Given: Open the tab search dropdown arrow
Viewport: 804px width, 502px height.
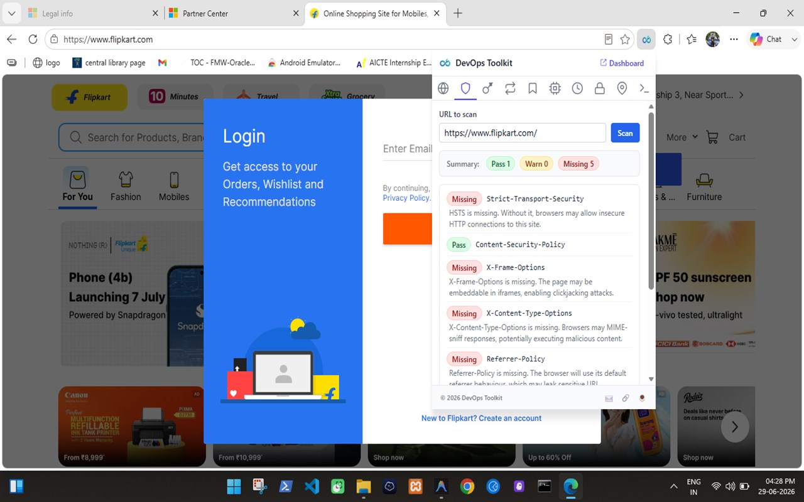Looking at the screenshot, I should [11, 13].
